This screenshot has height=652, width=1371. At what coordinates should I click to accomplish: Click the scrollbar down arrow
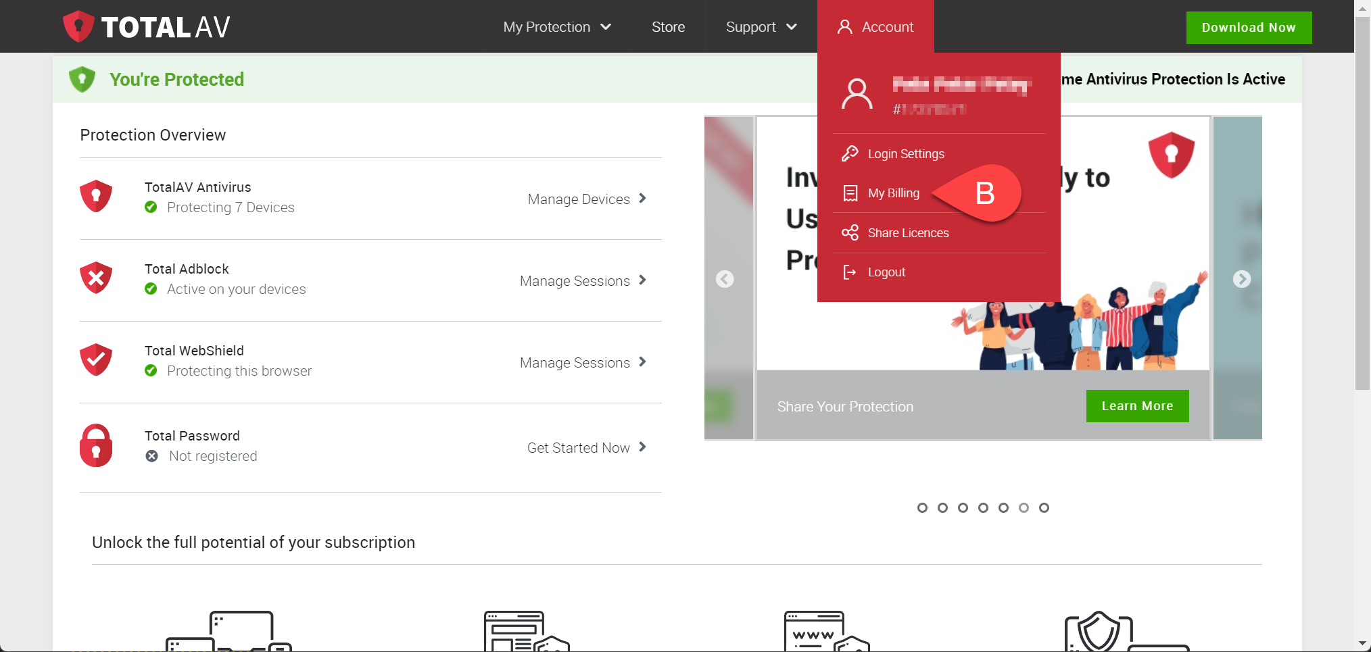pos(1363,644)
